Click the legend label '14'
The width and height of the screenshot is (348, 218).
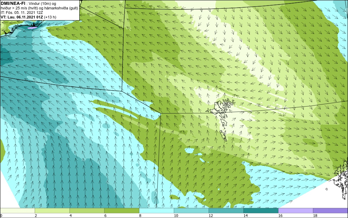coord(245,216)
